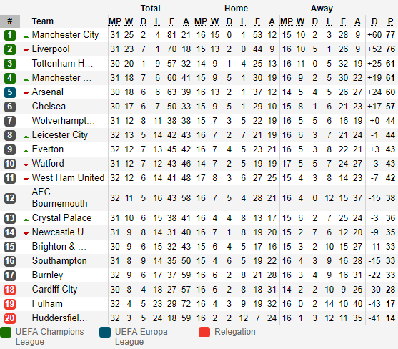
Task: Click the green UEFA Champions League swatch
Action: 6,332
